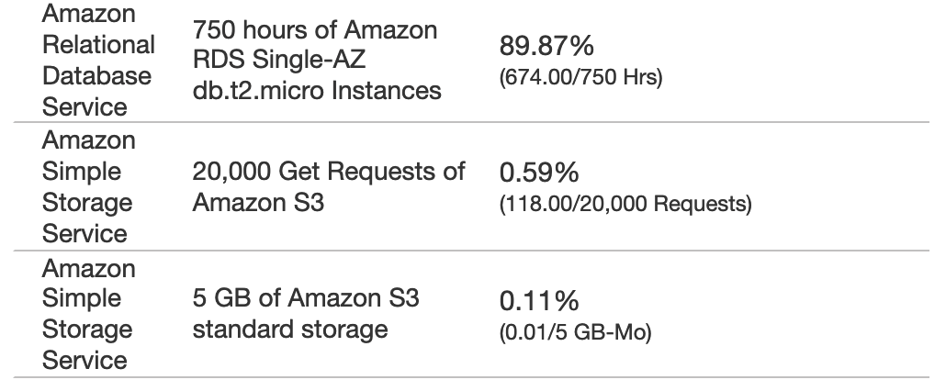
Task: Select the (118.00/20,000 Requests) usage detail
Action: (625, 205)
